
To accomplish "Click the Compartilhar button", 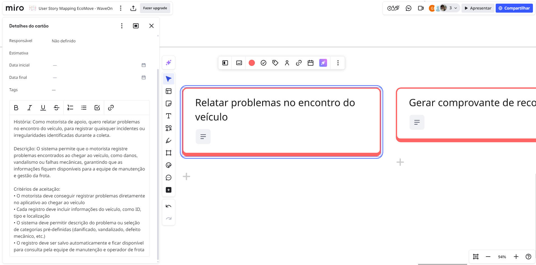I will pyautogui.click(x=514, y=8).
